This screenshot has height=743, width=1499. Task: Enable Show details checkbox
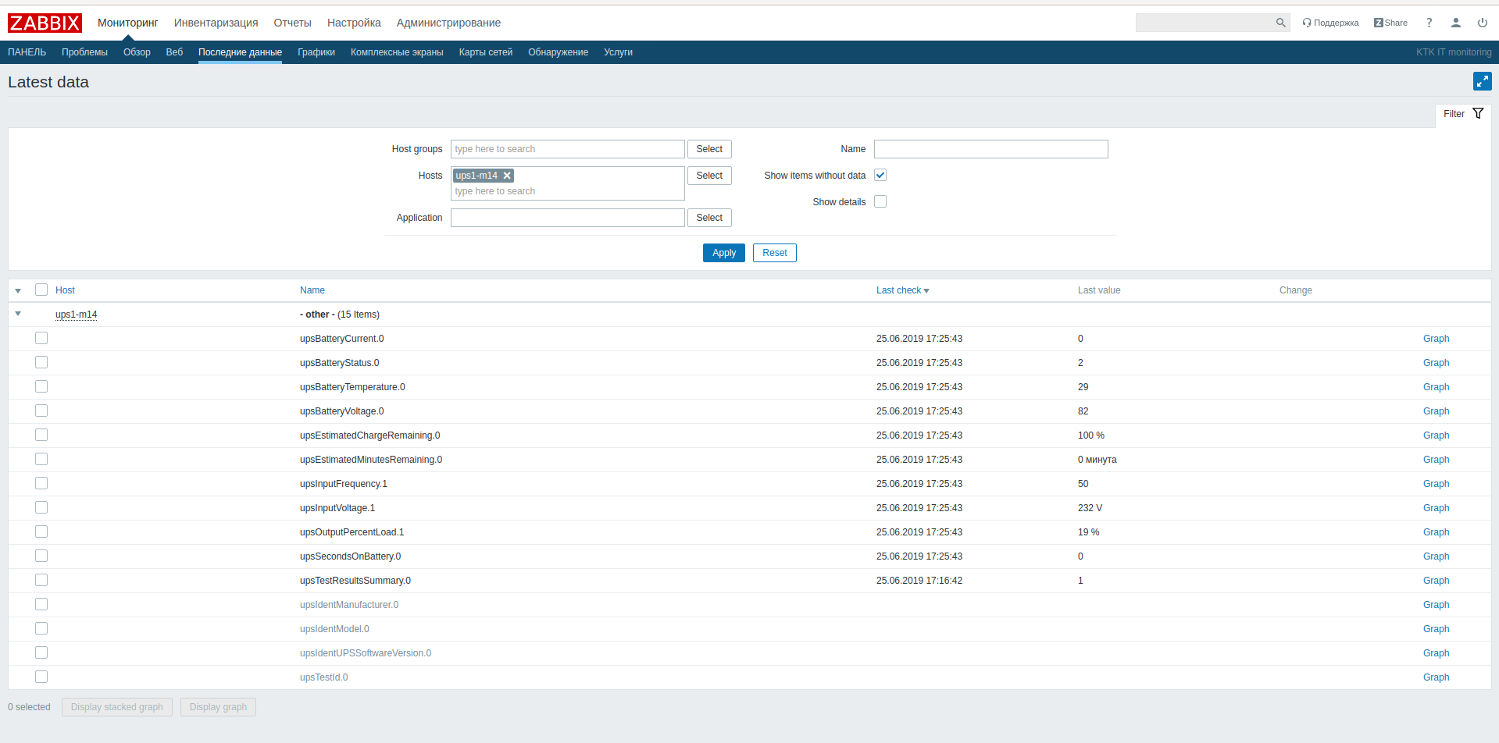coord(880,201)
